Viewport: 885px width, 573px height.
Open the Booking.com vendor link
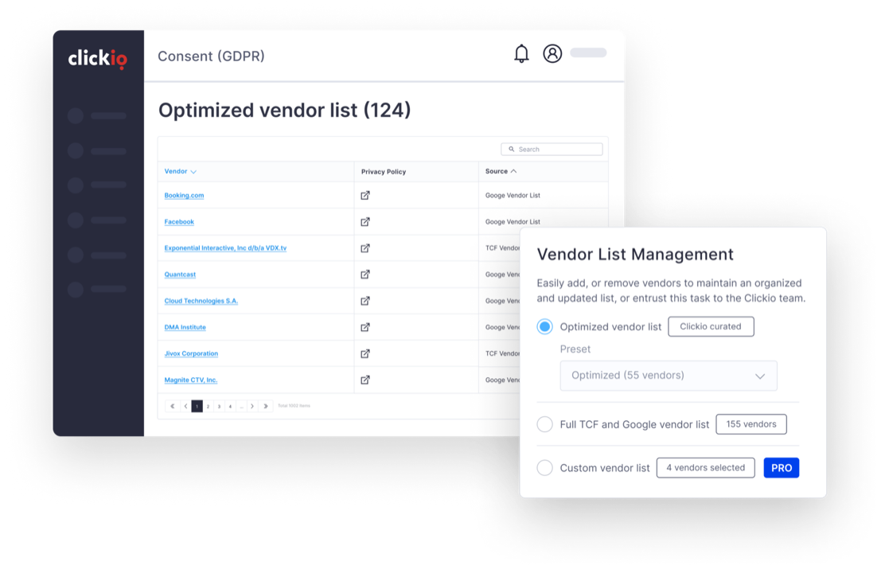click(184, 195)
